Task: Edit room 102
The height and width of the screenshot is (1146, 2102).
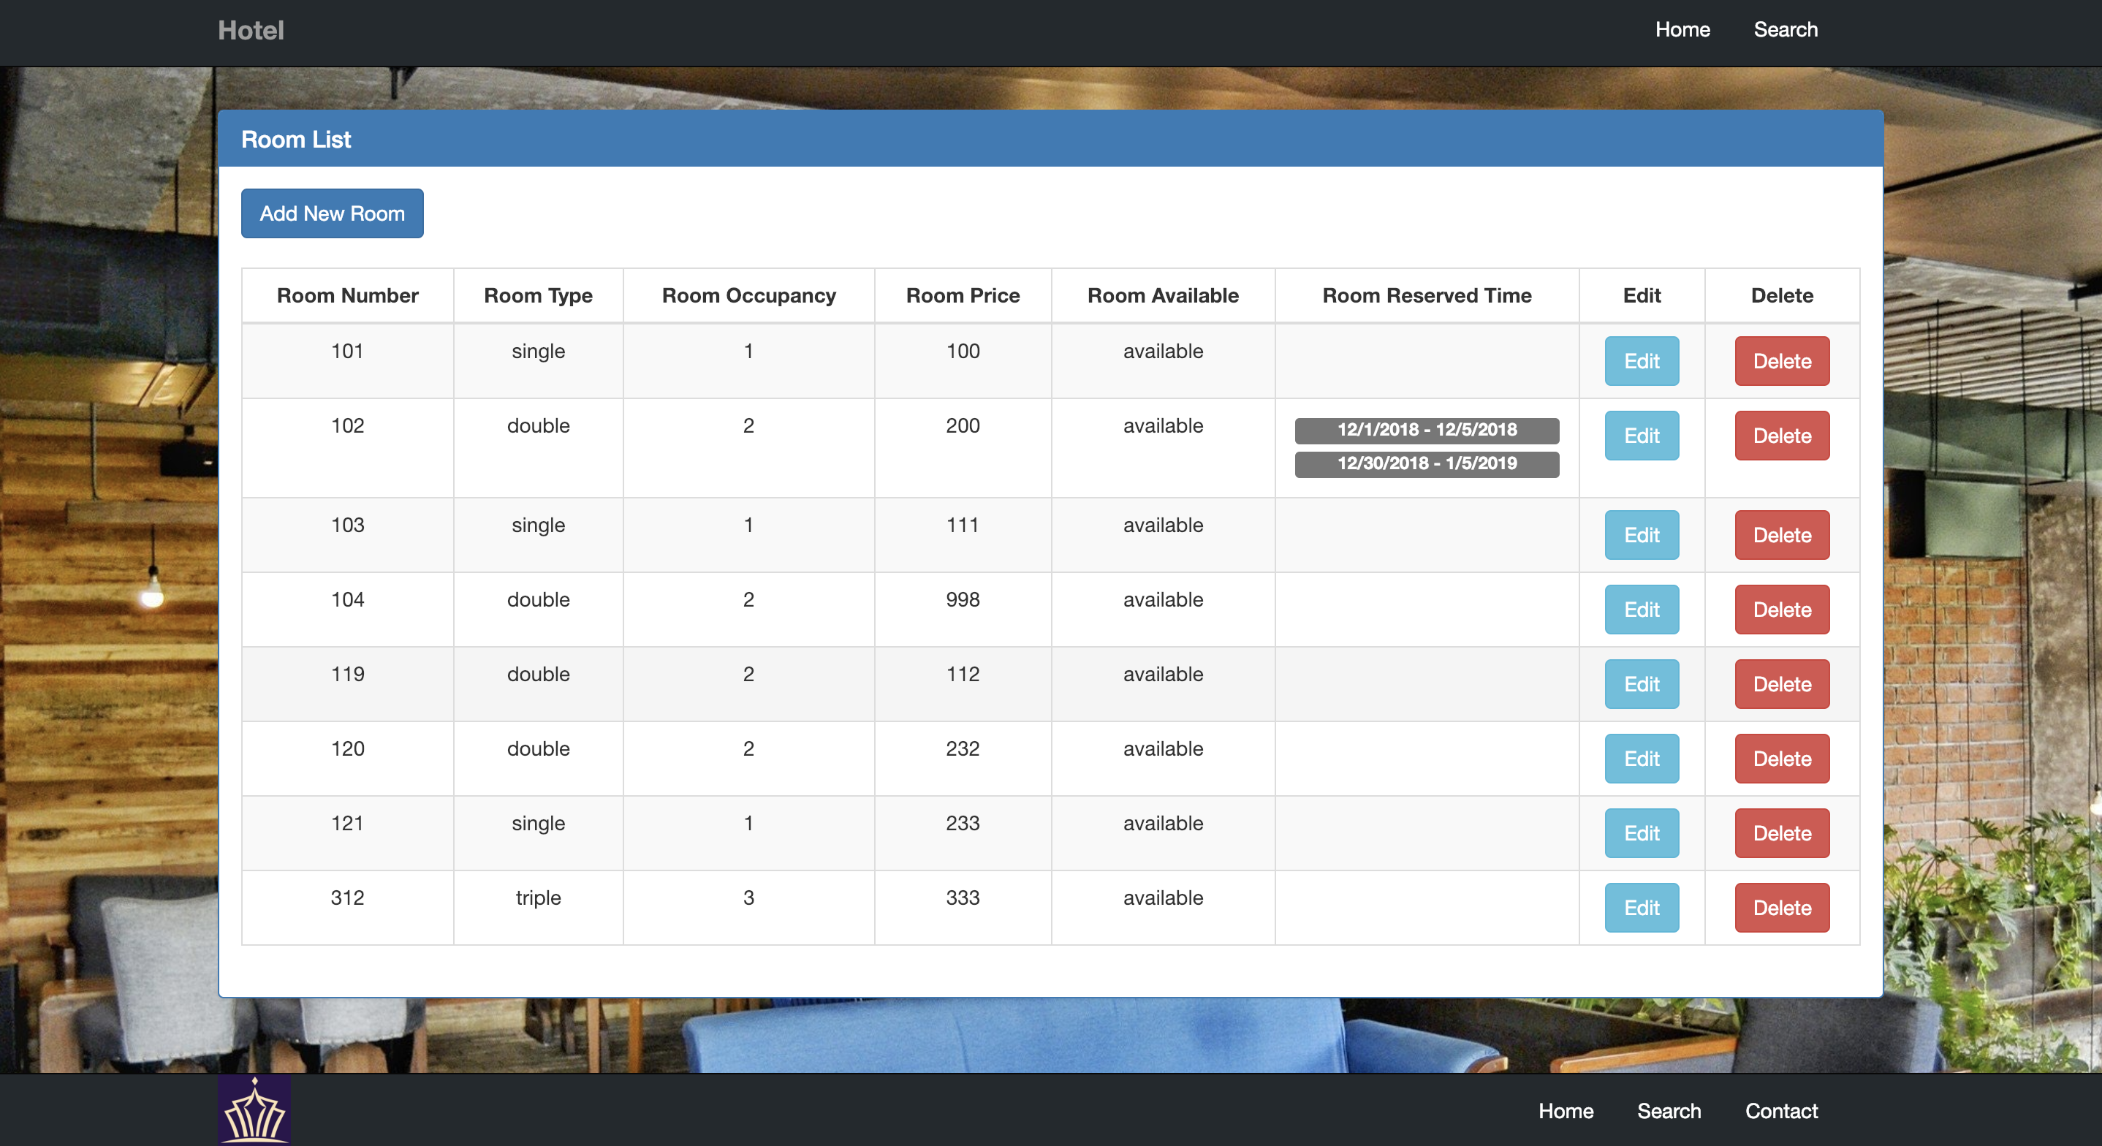Action: tap(1641, 435)
